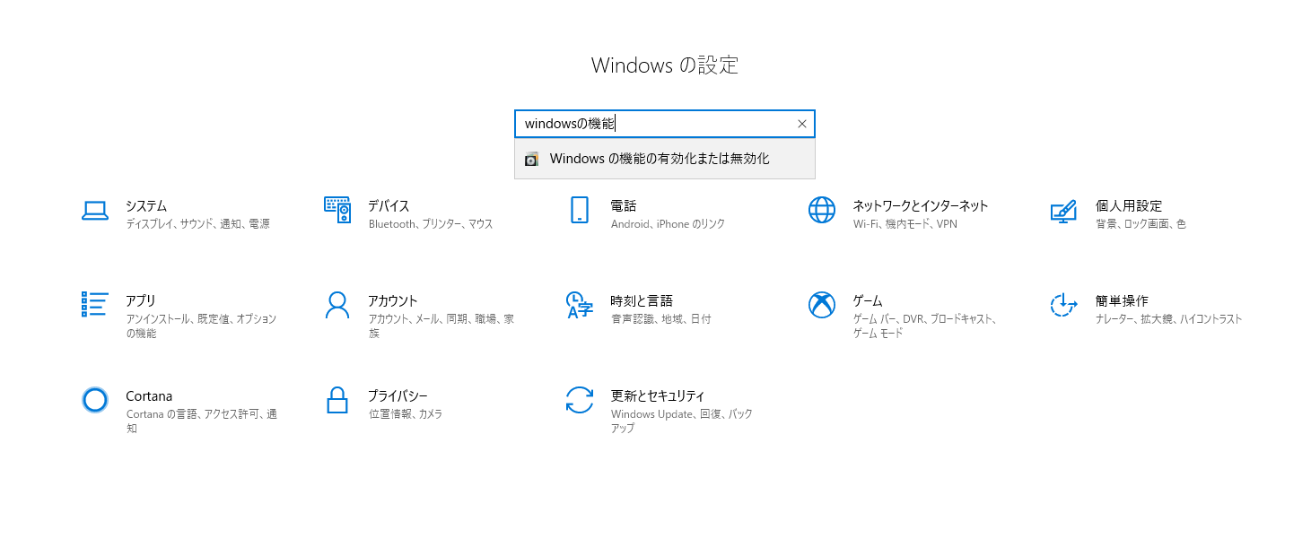Click the Windows Update、回復、バックアップ description
Screen dimensions: 1311x547
click(682, 421)
